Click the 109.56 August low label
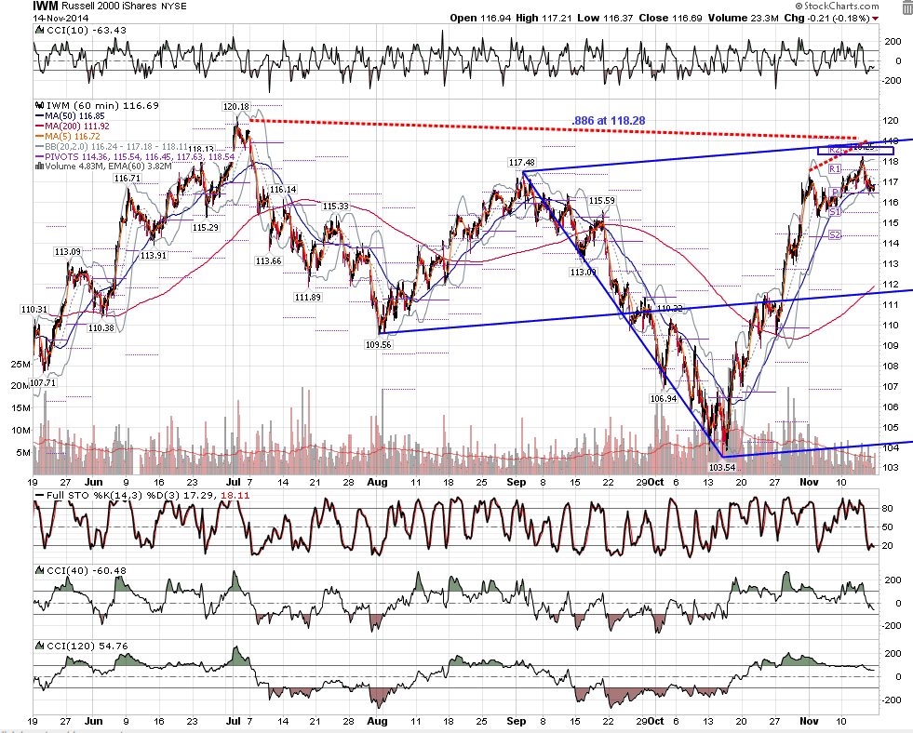 click(379, 345)
